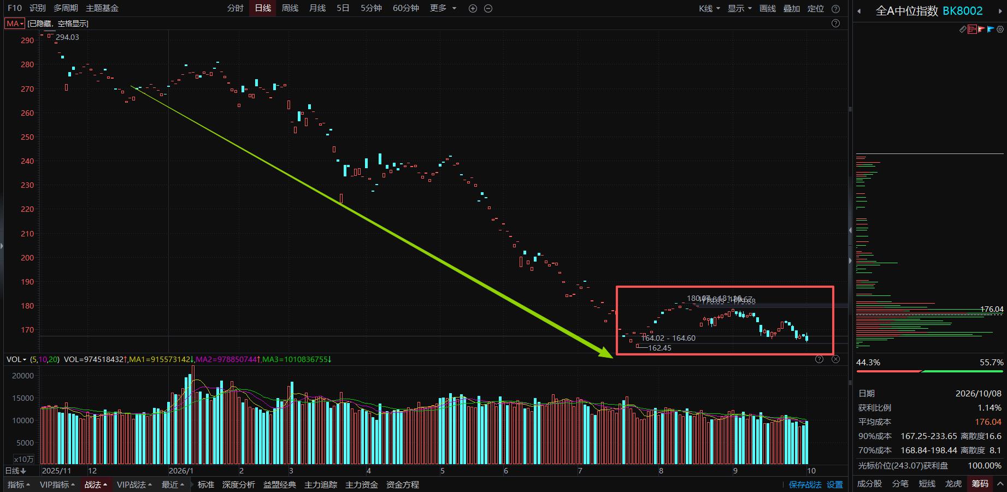This screenshot has height=492, width=1007.
Task: Open help icon on the MA indicator row
Action: tap(835, 23)
